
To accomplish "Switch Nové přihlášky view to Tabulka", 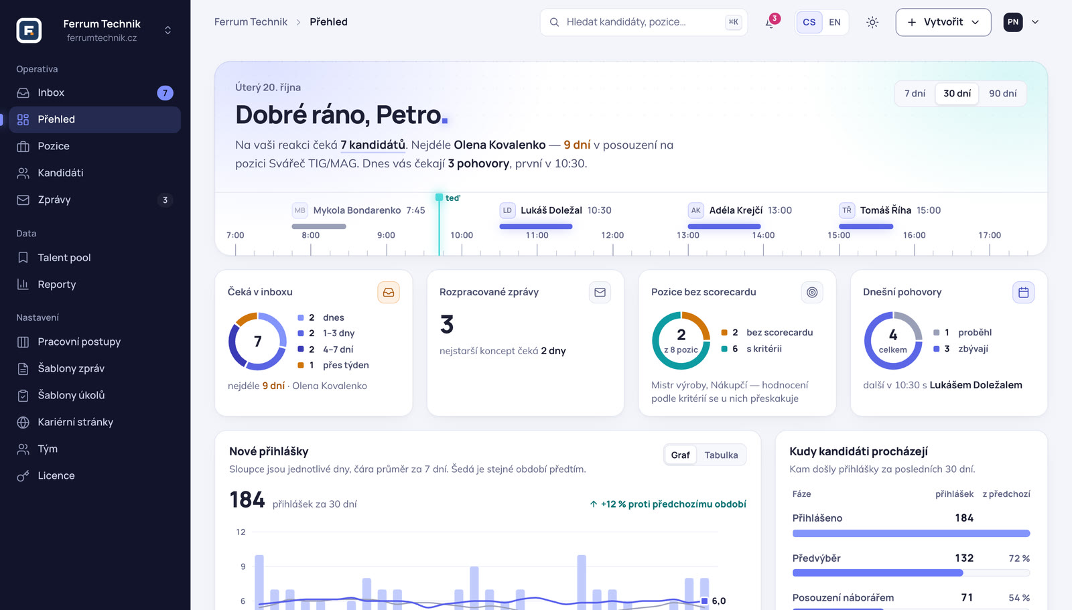I will [x=721, y=455].
